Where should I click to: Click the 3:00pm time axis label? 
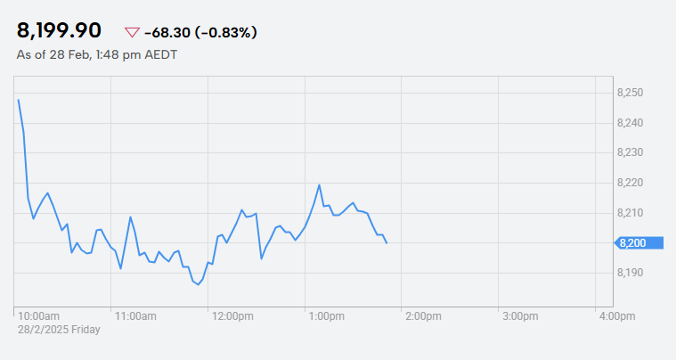(x=520, y=316)
